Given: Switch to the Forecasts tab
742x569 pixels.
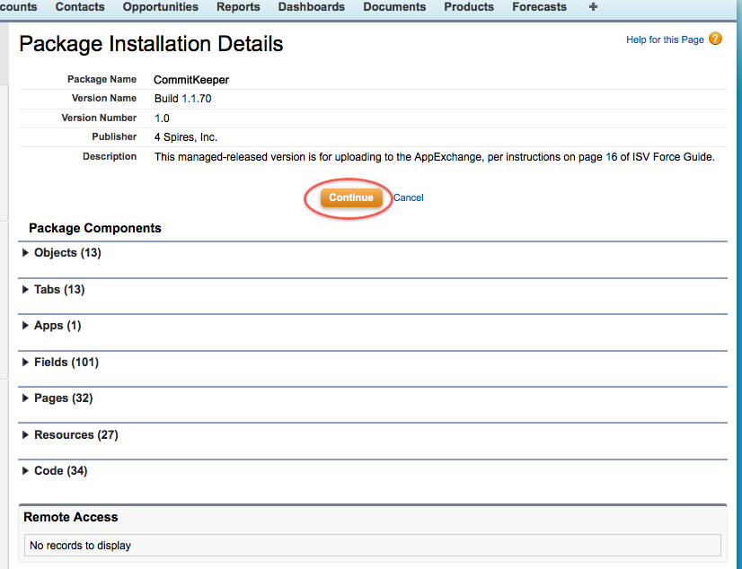Looking at the screenshot, I should (539, 7).
